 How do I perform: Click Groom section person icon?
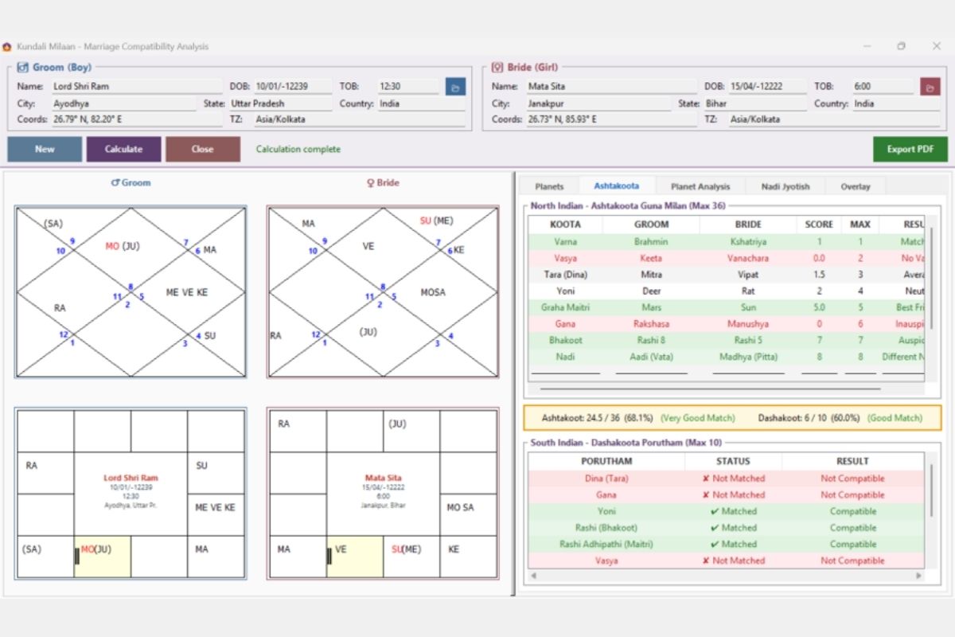(23, 68)
